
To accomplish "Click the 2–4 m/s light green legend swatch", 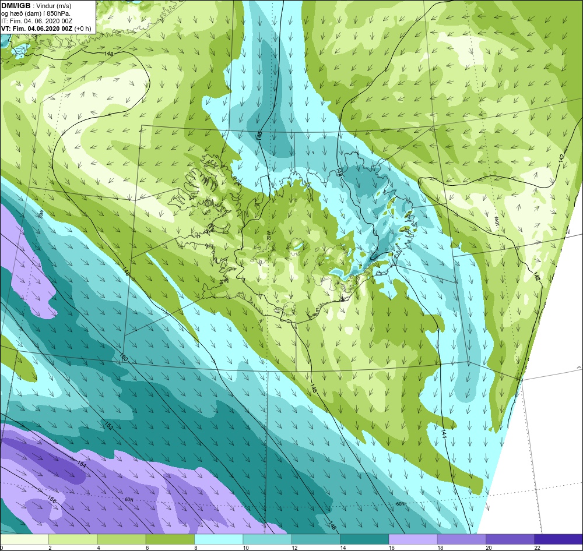I will (73, 539).
